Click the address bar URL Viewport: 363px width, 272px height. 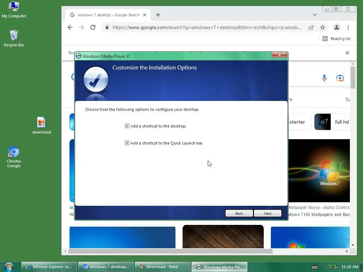[207, 27]
